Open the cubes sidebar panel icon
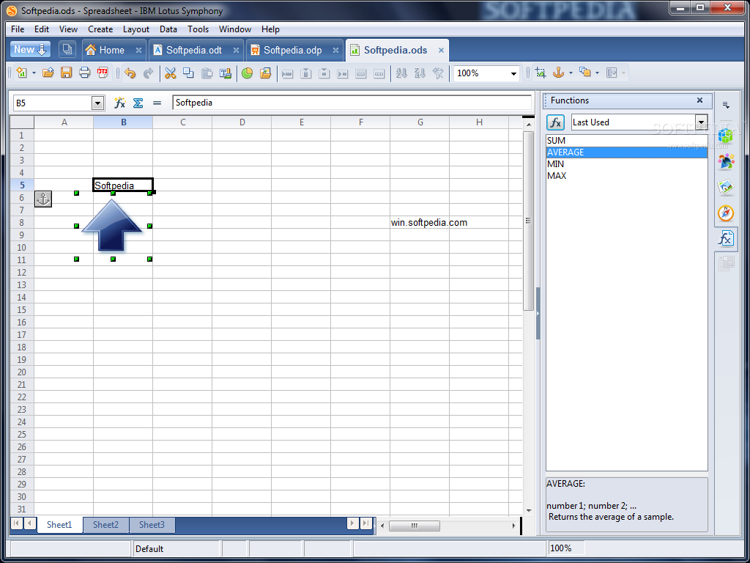This screenshot has height=563, width=750. (726, 136)
